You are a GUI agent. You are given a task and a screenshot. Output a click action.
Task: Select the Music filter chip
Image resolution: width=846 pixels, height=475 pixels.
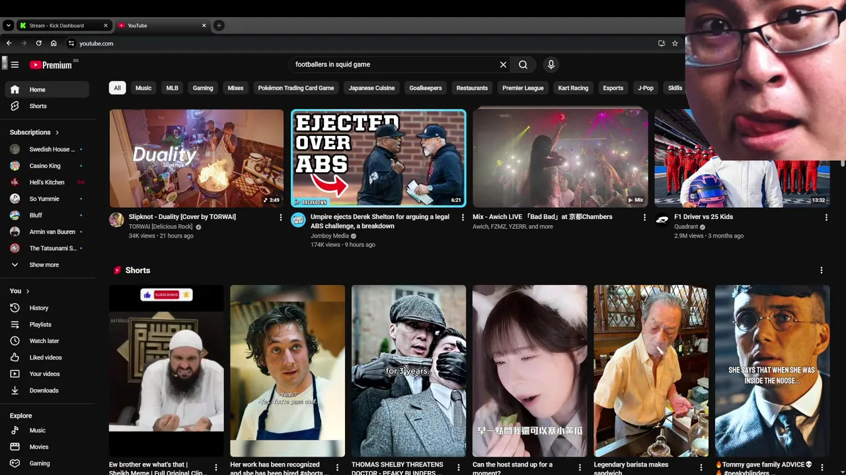(143, 88)
